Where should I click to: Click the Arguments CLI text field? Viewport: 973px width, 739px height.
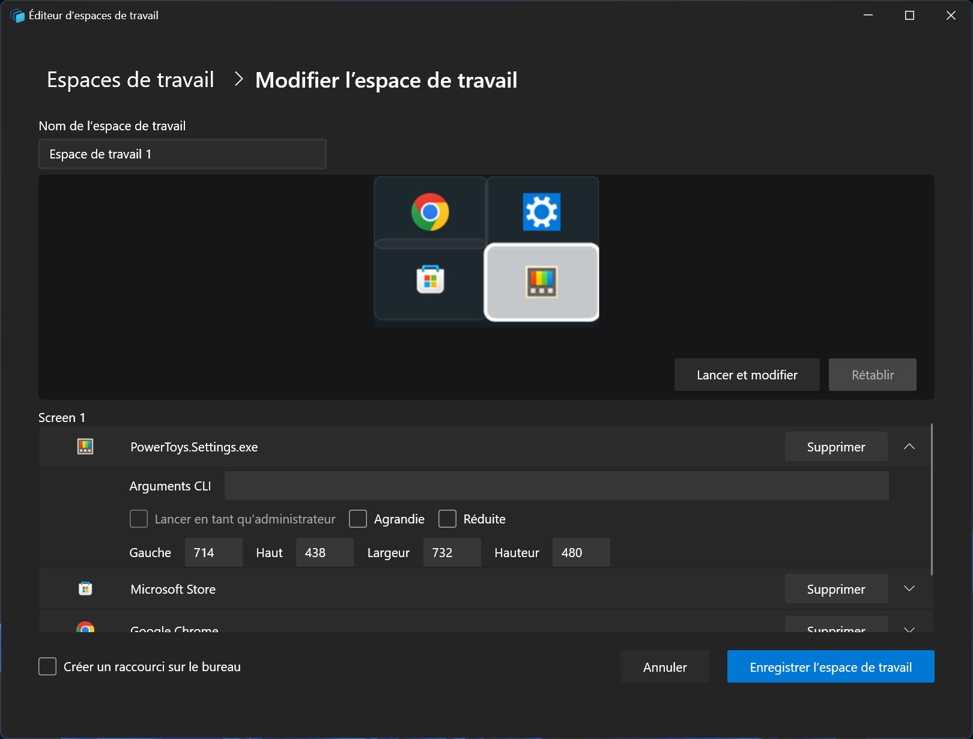click(556, 486)
